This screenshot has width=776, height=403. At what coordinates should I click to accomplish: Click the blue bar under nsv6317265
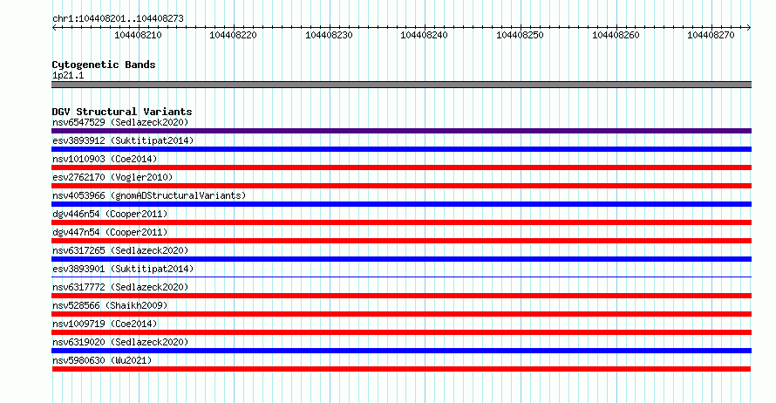pyautogui.click(x=401, y=259)
